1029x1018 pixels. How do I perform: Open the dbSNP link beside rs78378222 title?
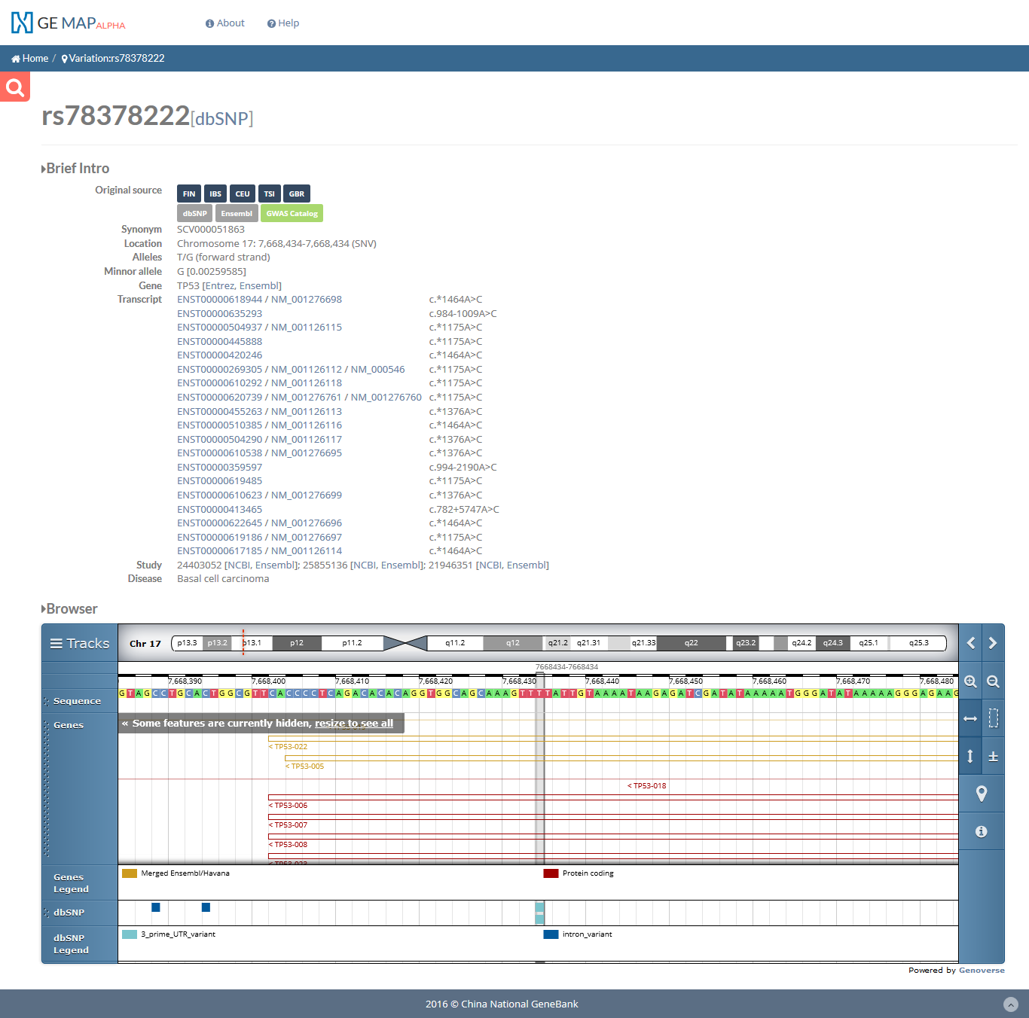click(221, 119)
